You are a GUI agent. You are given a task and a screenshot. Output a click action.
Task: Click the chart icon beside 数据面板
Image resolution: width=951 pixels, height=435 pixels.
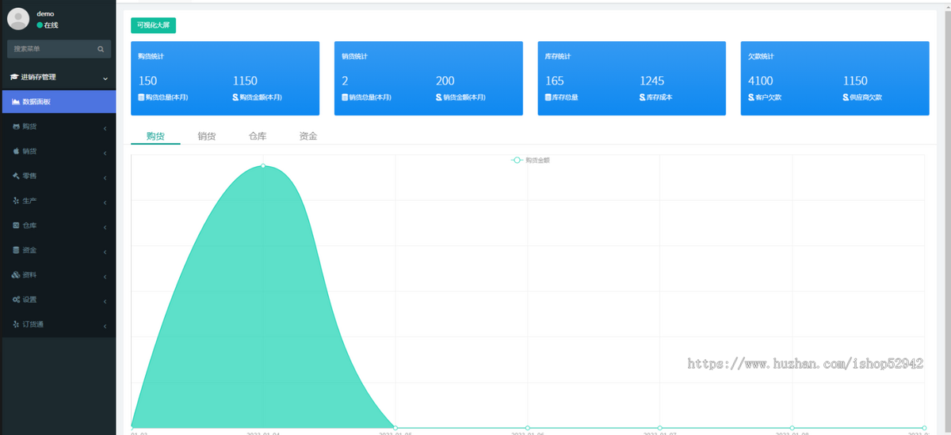coord(17,102)
